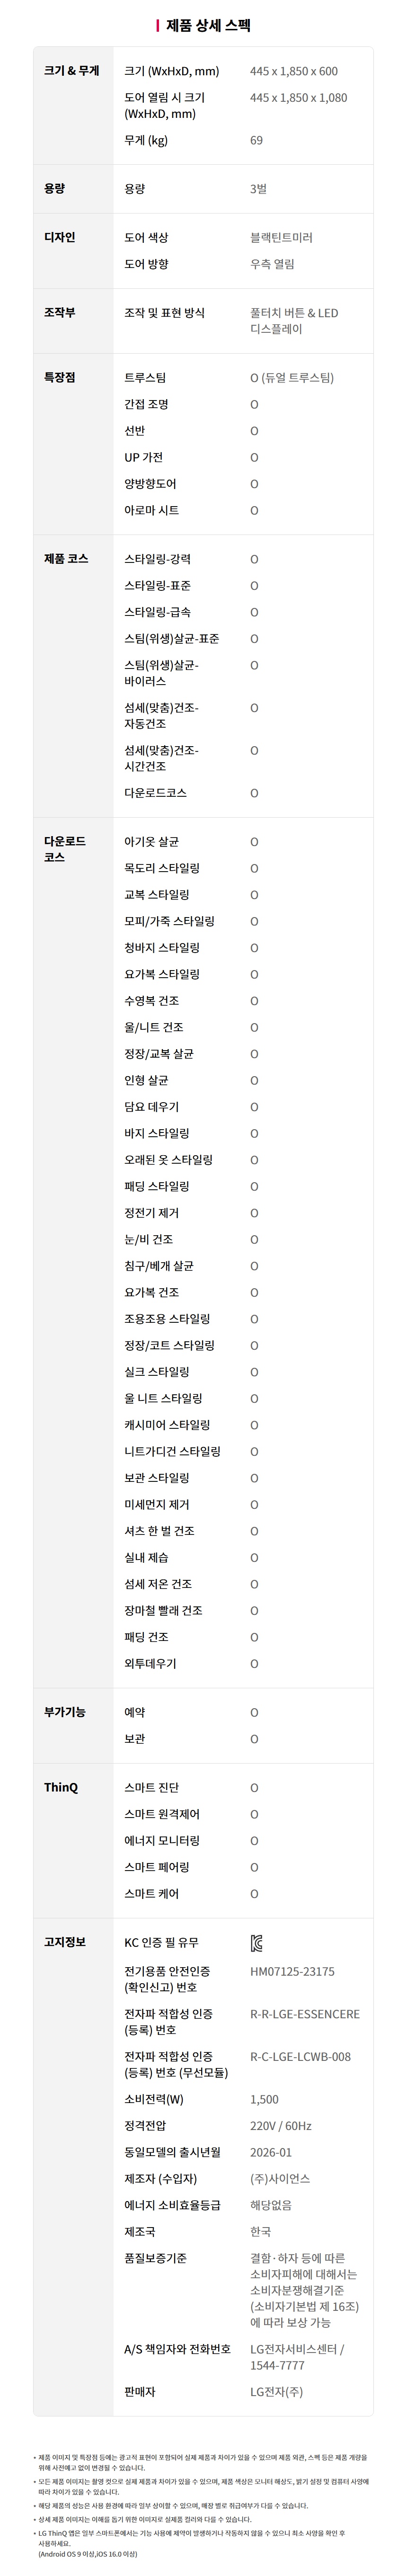Select the 크기 & 무게 section header
The width and height of the screenshot is (407, 2576).
tap(71, 71)
